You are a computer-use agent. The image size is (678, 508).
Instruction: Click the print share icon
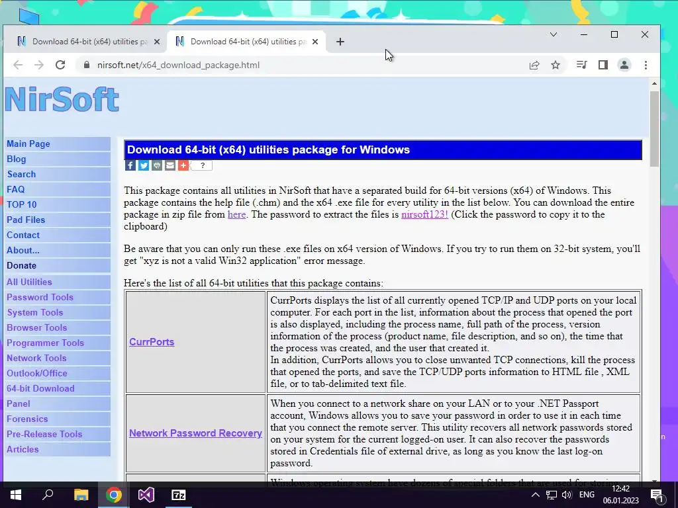tap(157, 165)
